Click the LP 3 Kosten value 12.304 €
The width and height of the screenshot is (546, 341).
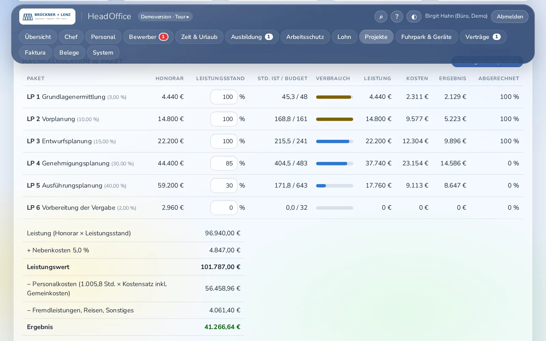point(415,141)
